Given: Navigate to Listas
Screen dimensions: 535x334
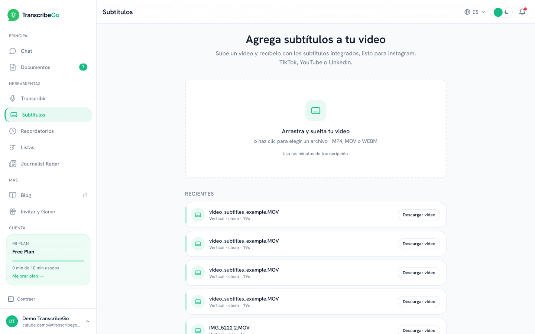Looking at the screenshot, I should (x=48, y=147).
